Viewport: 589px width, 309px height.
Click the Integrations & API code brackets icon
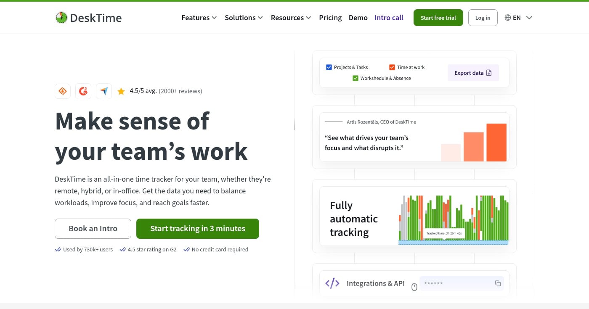[x=332, y=283]
